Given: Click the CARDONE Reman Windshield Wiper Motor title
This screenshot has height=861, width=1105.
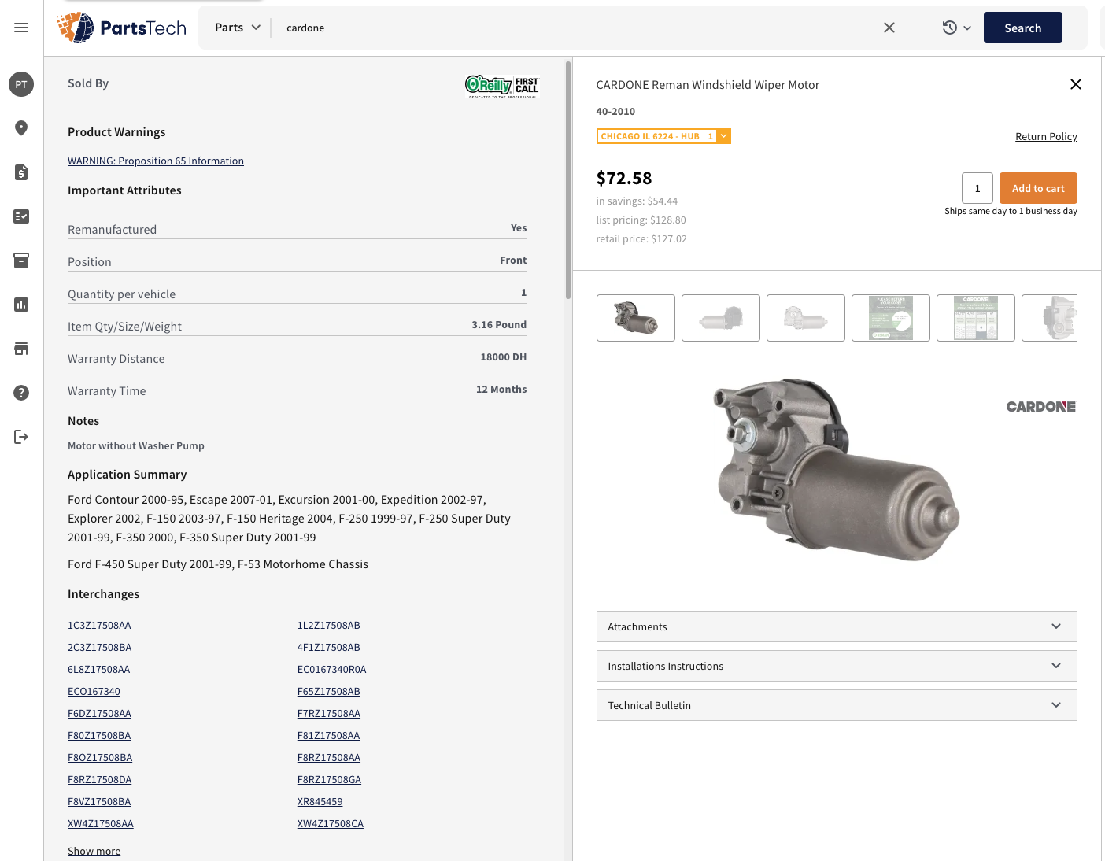Looking at the screenshot, I should point(708,84).
